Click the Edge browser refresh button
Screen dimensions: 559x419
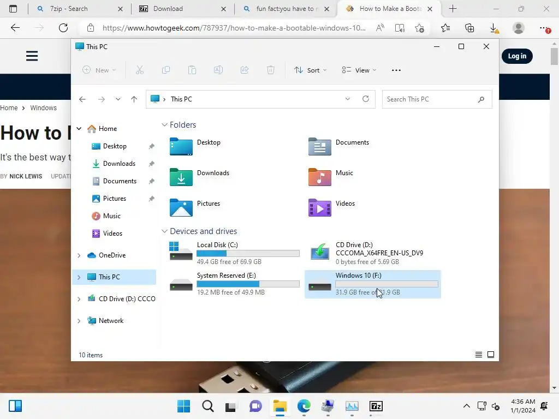coord(63,28)
